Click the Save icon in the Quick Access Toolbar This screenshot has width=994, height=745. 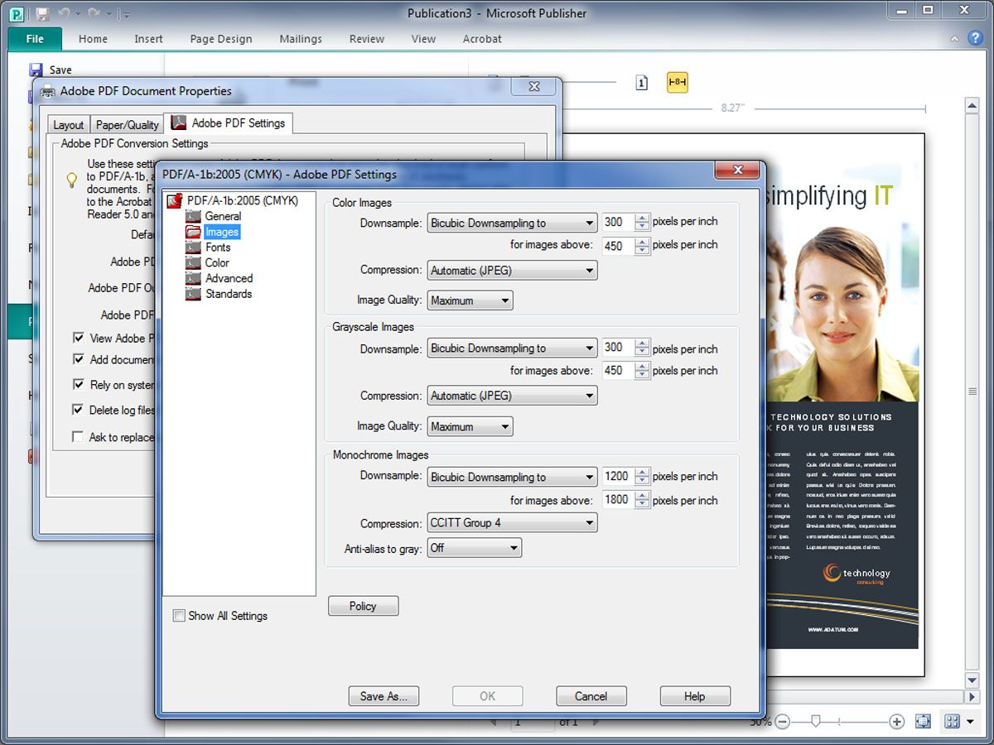pos(42,13)
